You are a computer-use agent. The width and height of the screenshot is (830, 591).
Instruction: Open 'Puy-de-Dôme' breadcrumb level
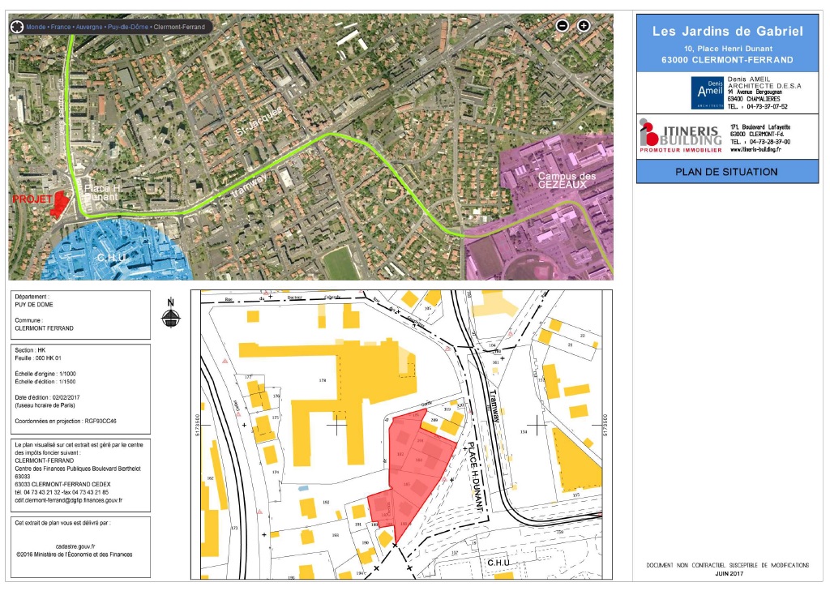[130, 27]
